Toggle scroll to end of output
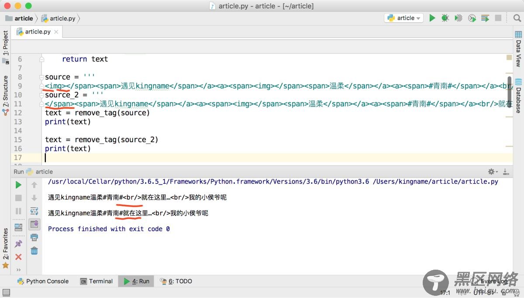 coord(34,224)
